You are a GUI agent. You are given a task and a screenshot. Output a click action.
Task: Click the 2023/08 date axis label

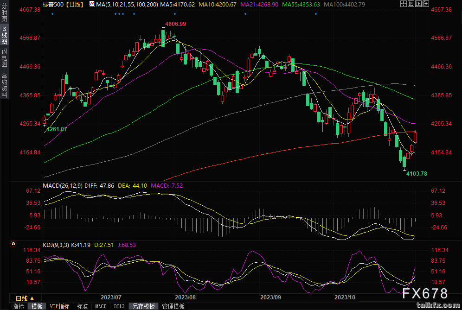coord(186,297)
